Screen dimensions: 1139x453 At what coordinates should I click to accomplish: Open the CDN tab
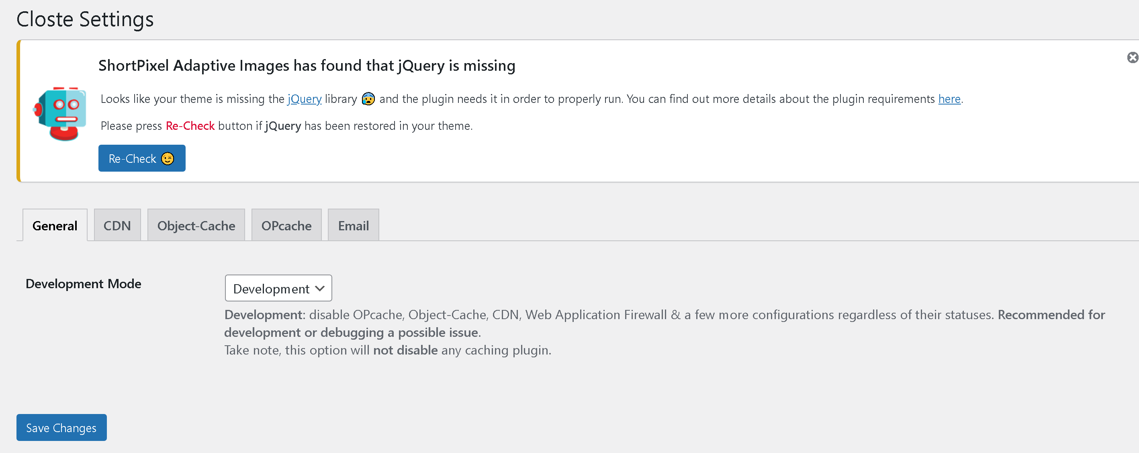[117, 225]
